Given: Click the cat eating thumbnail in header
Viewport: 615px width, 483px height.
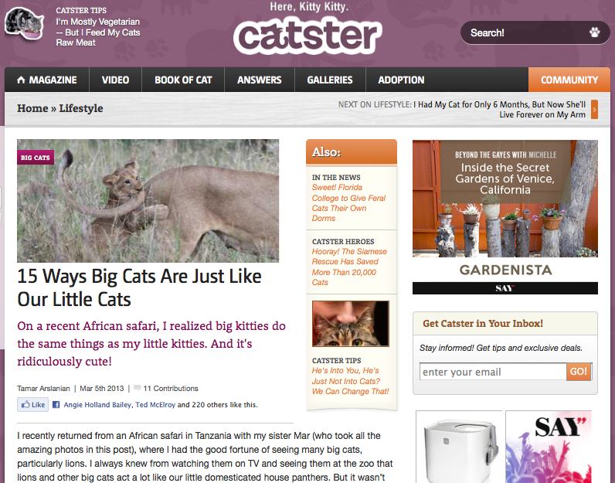Looking at the screenshot, I should tap(24, 23).
